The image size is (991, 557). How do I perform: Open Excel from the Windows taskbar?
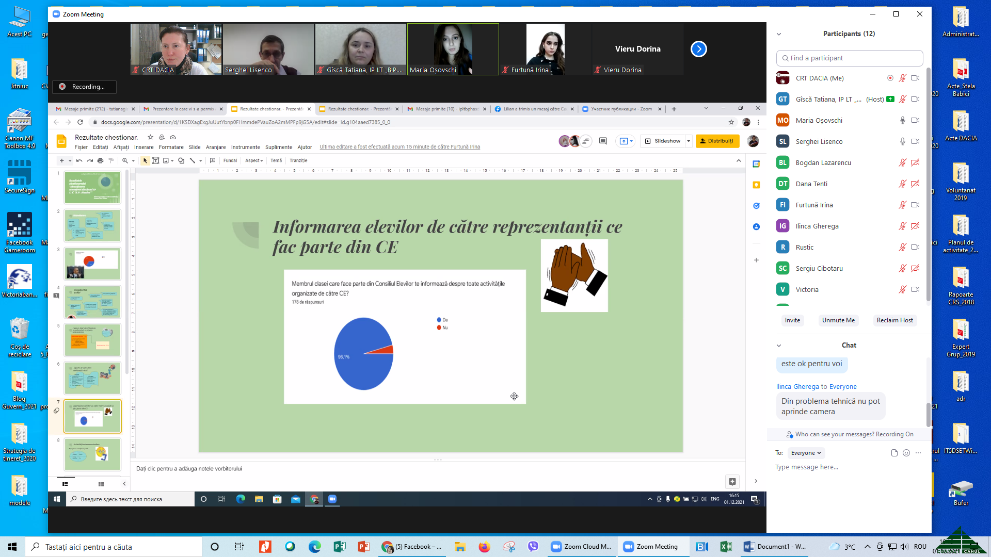click(x=726, y=547)
